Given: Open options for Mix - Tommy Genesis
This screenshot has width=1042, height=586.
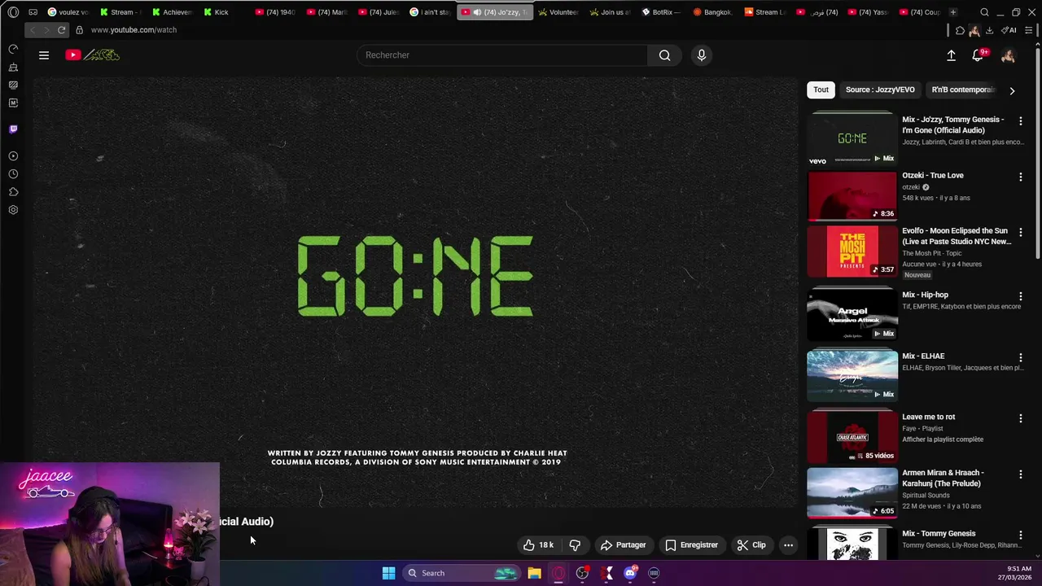Looking at the screenshot, I should [x=1021, y=535].
